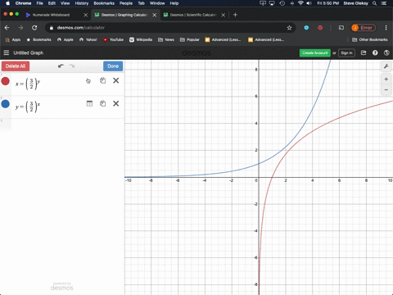Open the Edit menu
The width and height of the screenshot is (393, 295).
tap(52, 3)
